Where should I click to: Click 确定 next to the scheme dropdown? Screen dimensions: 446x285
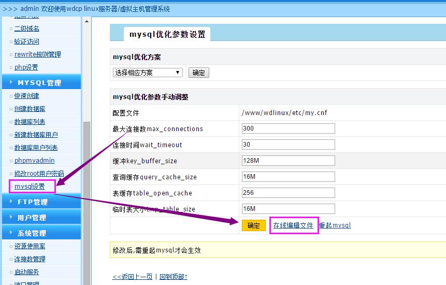click(x=199, y=73)
